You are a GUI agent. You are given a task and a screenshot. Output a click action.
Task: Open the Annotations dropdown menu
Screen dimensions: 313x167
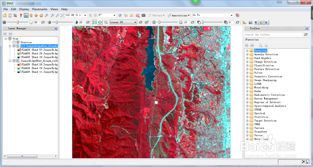(179, 15)
